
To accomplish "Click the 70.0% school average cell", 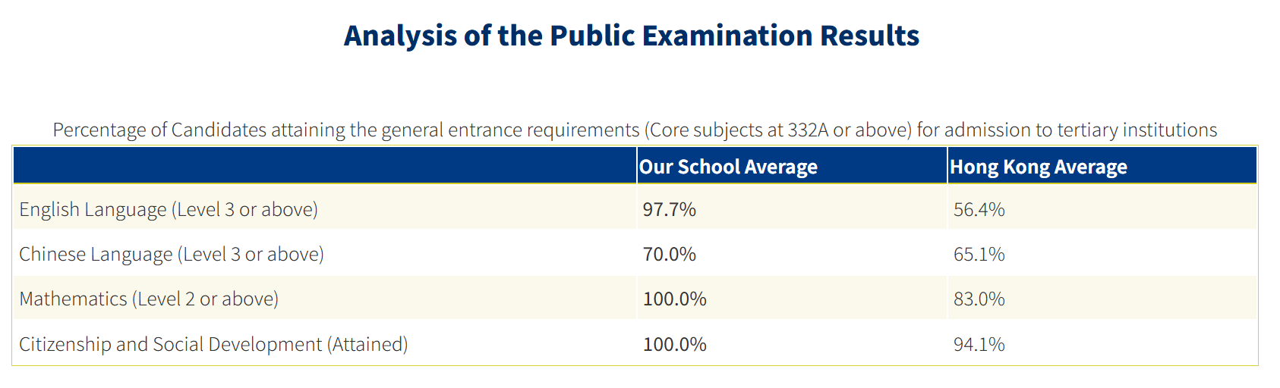I will coord(669,254).
